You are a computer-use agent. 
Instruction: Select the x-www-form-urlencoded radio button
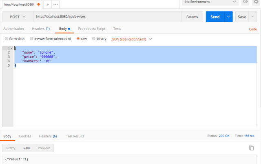click(x=31, y=38)
